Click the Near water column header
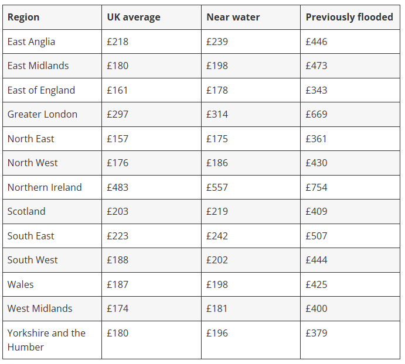The image size is (405, 364). tap(233, 17)
